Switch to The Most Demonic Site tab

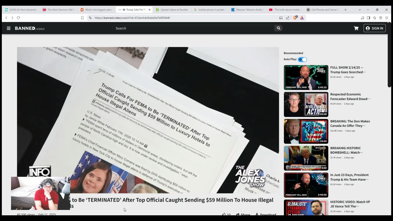[x=59, y=10]
